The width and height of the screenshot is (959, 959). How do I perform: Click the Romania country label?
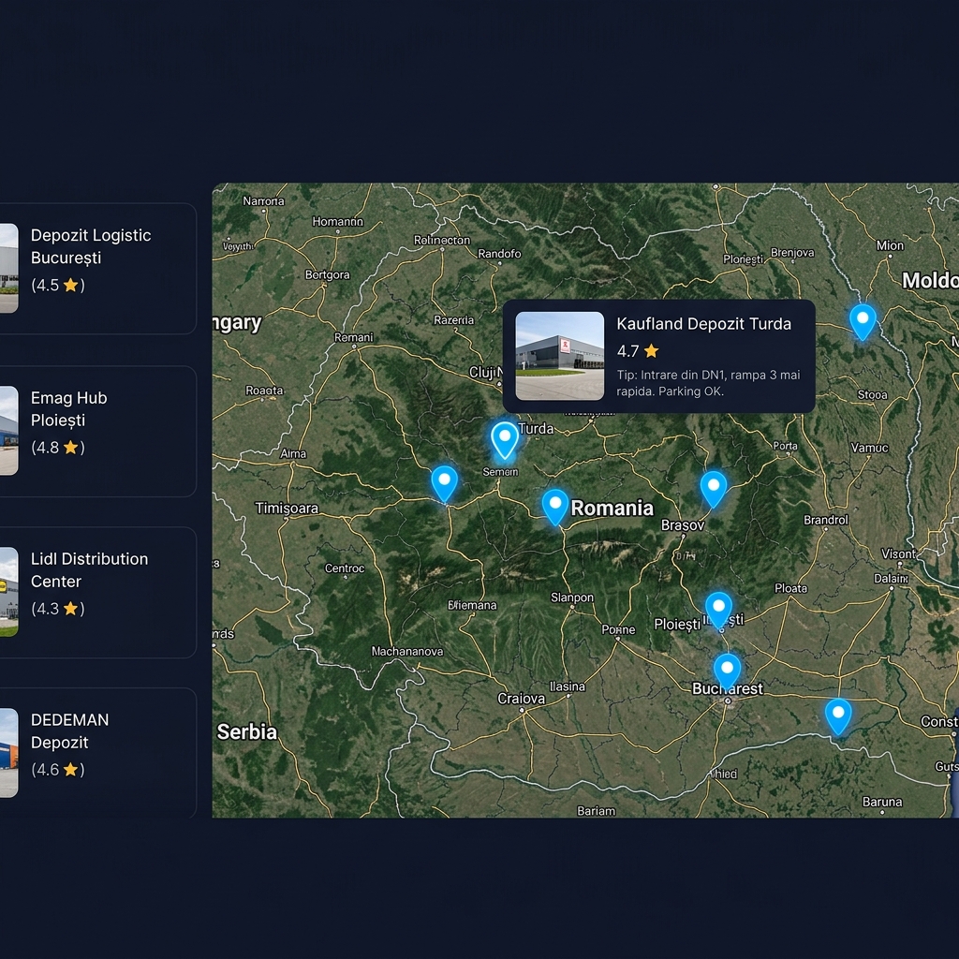(612, 509)
